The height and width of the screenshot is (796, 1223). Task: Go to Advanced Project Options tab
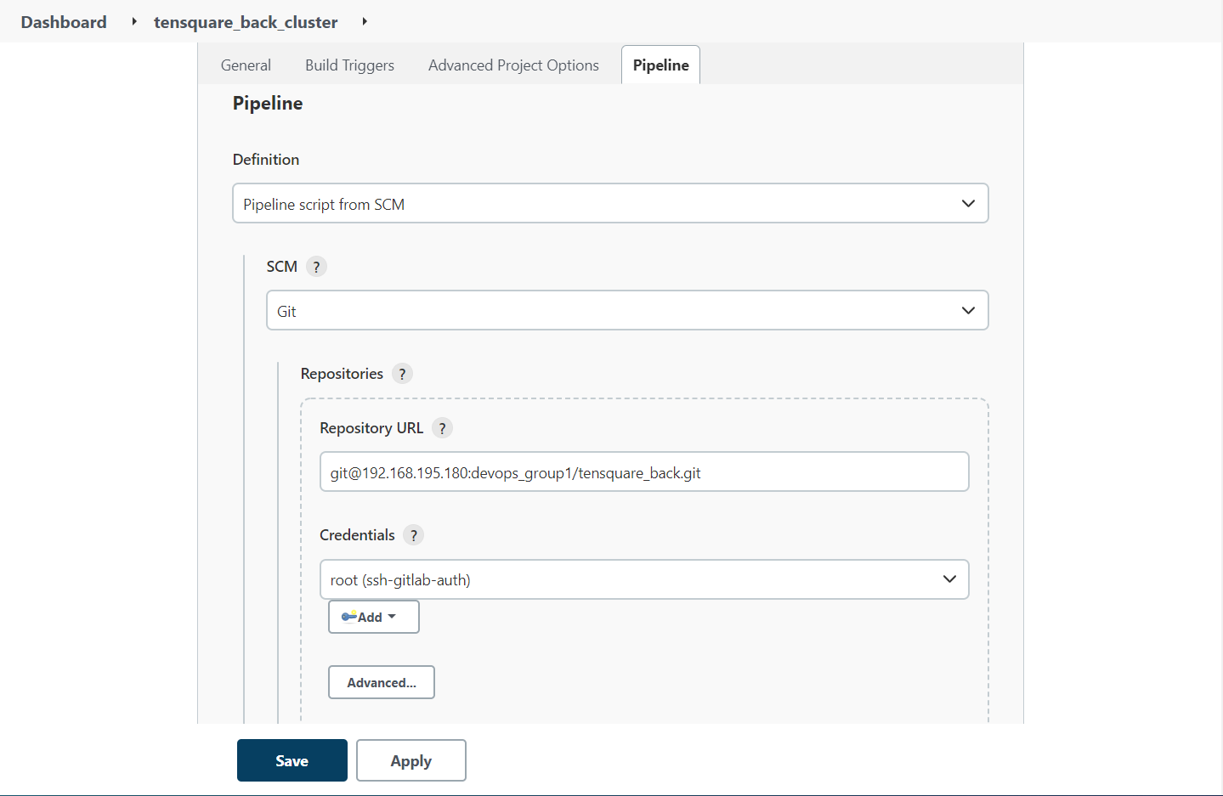click(513, 65)
